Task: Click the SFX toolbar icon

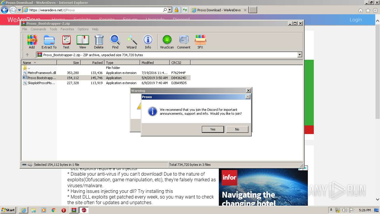Action: tap(200, 42)
